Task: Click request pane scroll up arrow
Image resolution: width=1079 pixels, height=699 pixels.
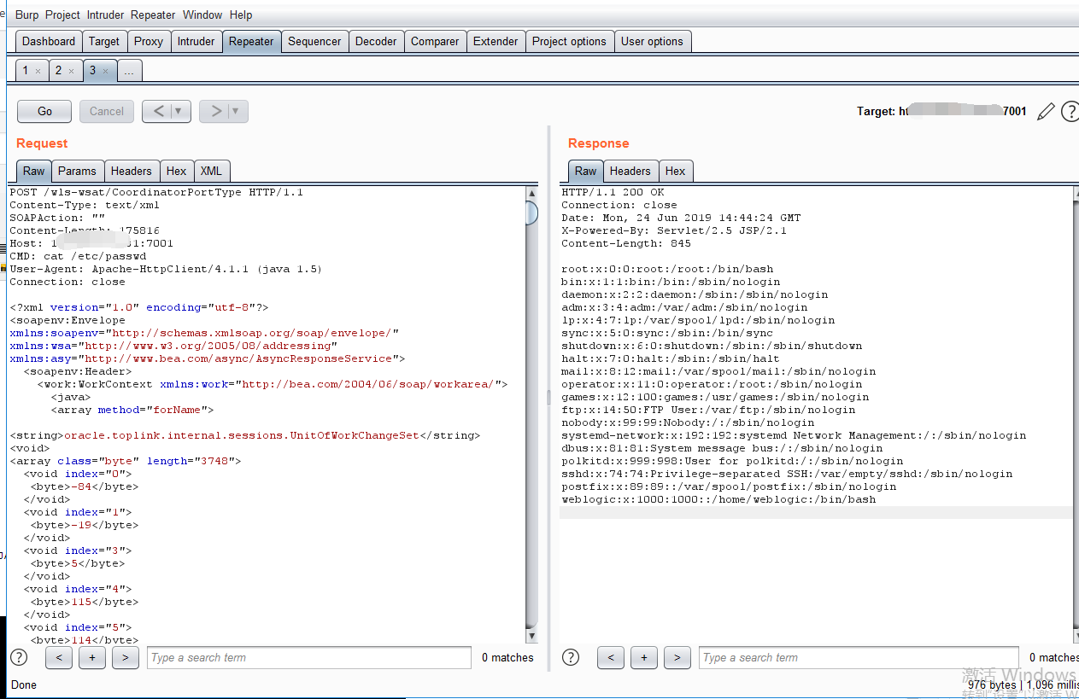Action: 531,193
